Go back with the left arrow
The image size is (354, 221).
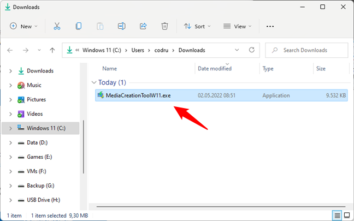[x=10, y=50]
